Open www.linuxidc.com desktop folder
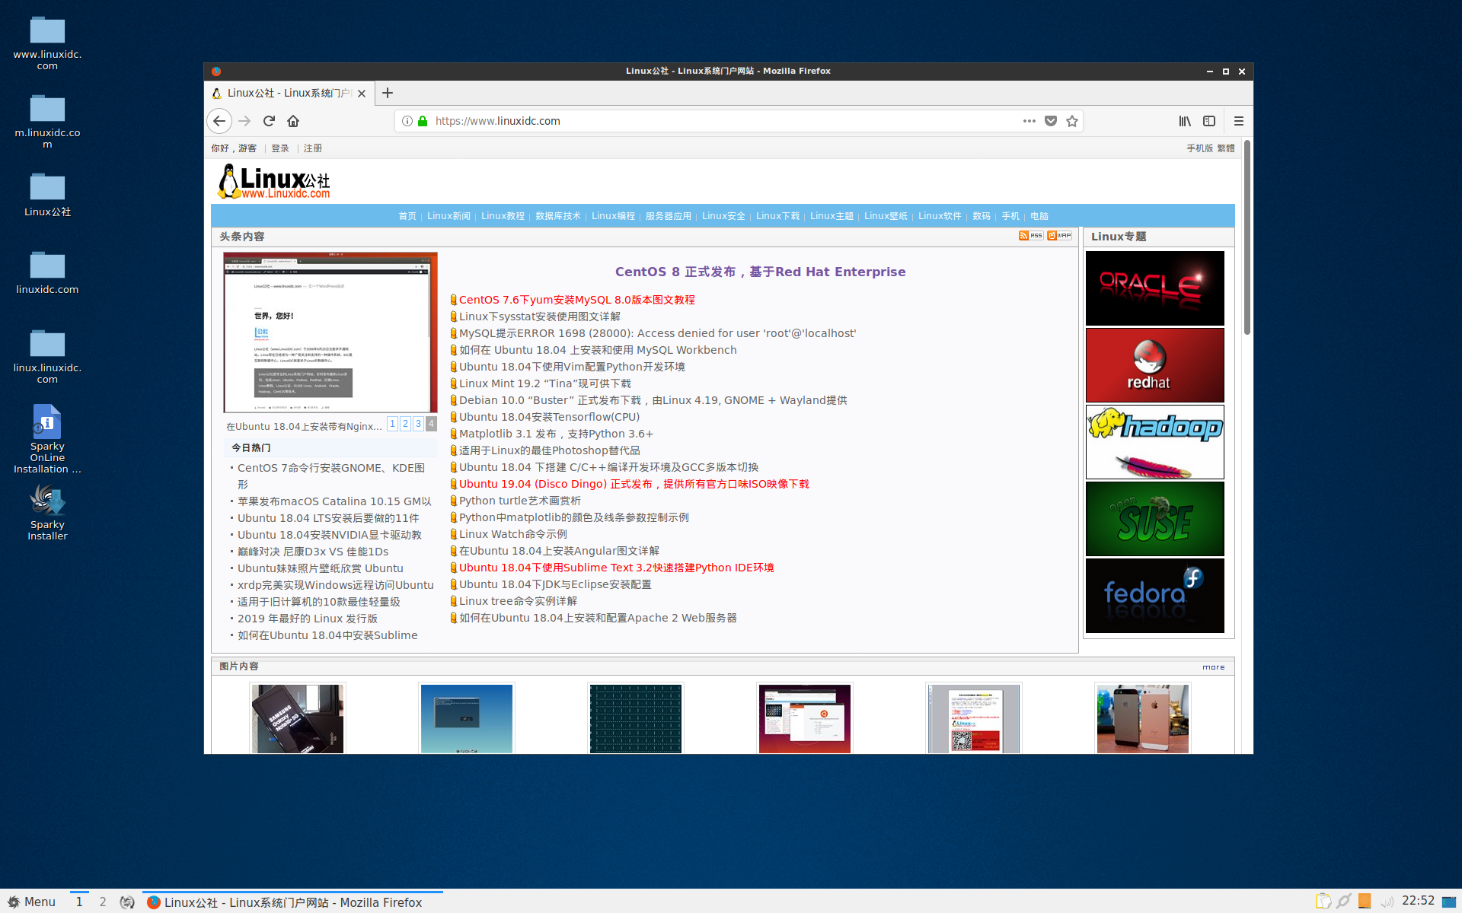 (x=47, y=43)
